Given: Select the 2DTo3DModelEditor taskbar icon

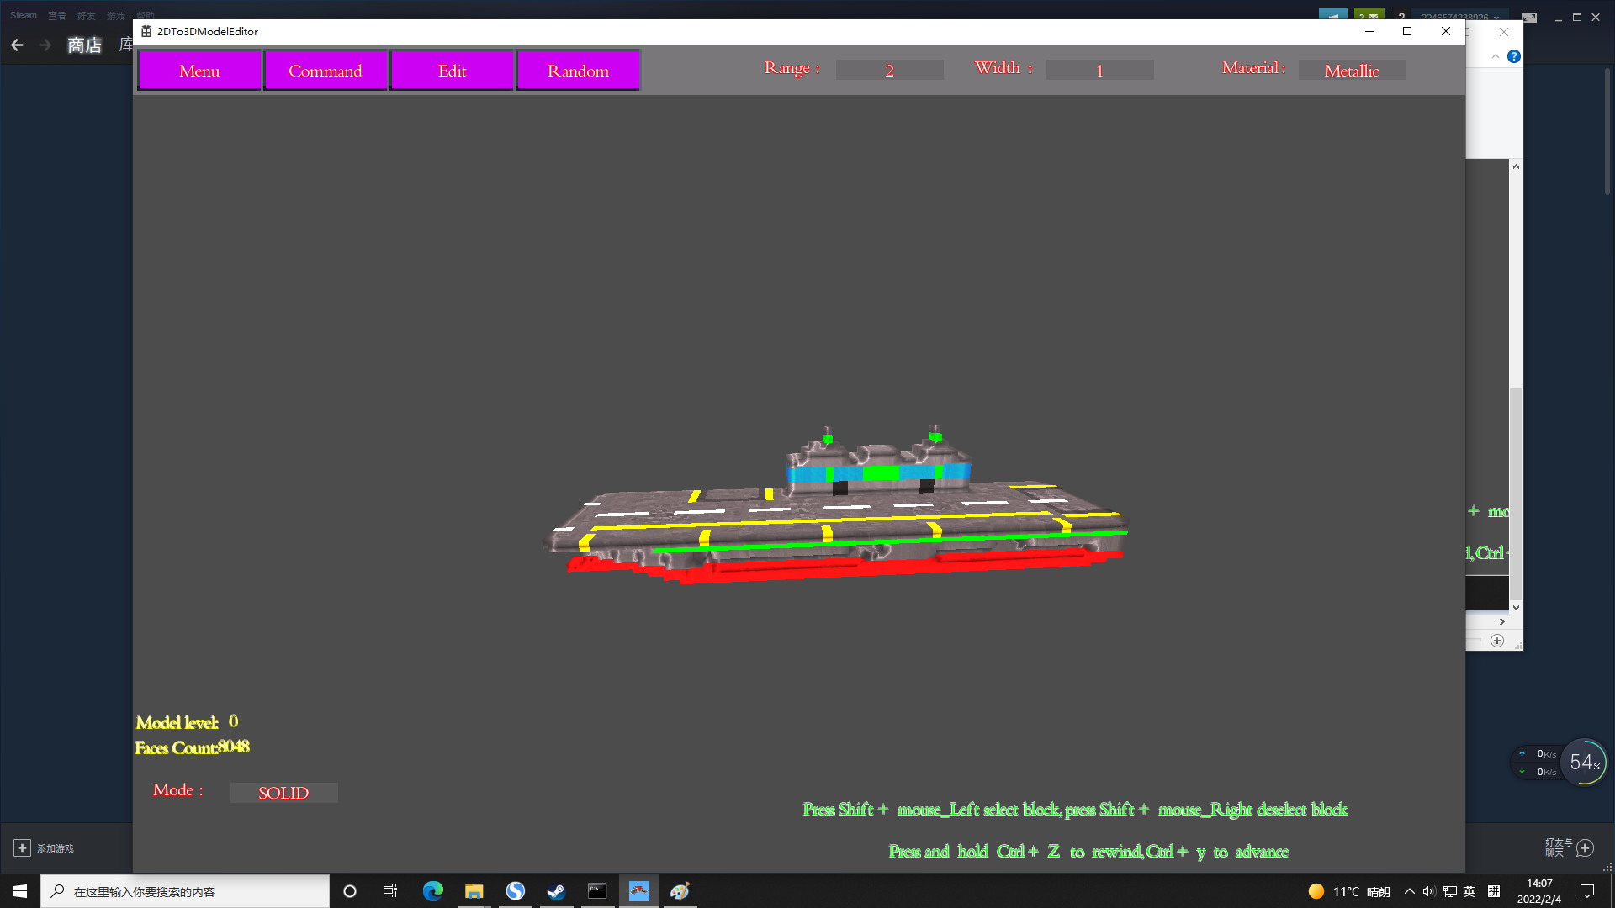Looking at the screenshot, I should (639, 890).
